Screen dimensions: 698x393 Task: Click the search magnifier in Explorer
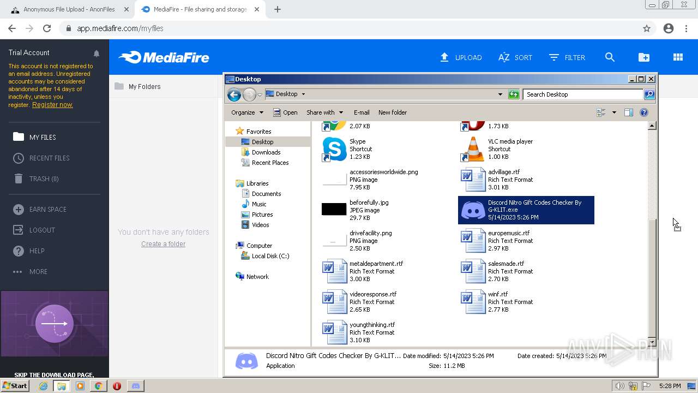[x=649, y=94]
